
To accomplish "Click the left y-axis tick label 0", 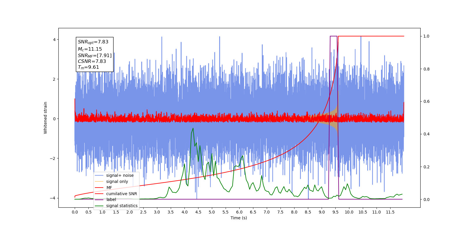I will [x=55, y=119].
